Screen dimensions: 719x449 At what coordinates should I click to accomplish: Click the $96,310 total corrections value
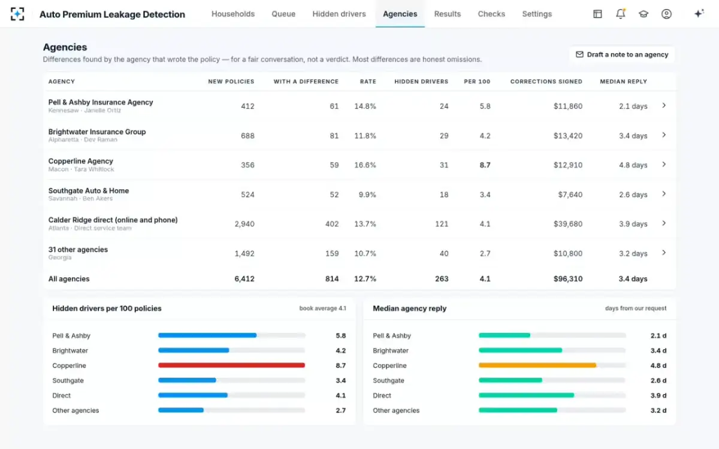click(568, 279)
